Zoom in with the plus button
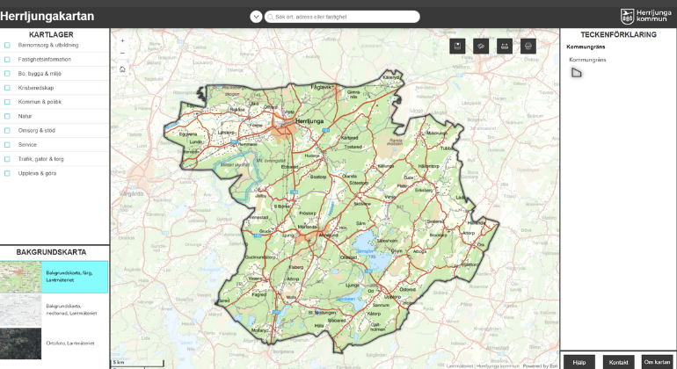This screenshot has height=369, width=677. tap(122, 40)
